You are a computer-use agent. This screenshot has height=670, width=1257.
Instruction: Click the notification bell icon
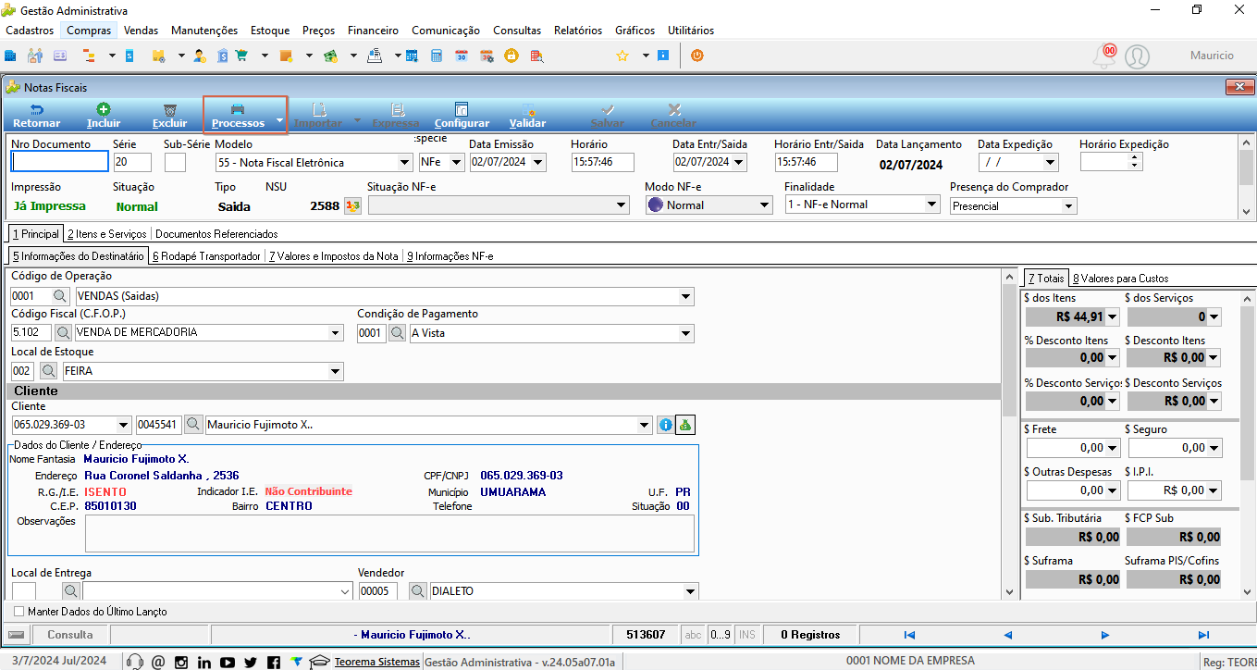pyautogui.click(x=1104, y=56)
